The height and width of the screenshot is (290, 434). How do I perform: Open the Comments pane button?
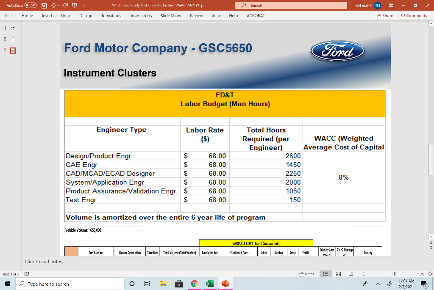point(414,16)
